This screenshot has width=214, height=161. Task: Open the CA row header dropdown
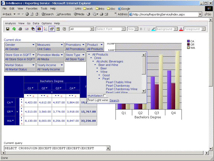(12, 102)
